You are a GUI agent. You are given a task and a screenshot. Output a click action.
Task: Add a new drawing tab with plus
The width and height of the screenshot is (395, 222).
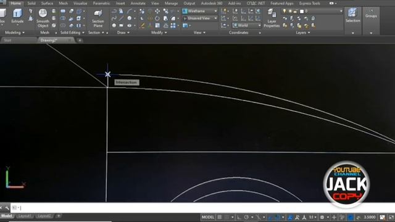pyautogui.click(x=80, y=40)
